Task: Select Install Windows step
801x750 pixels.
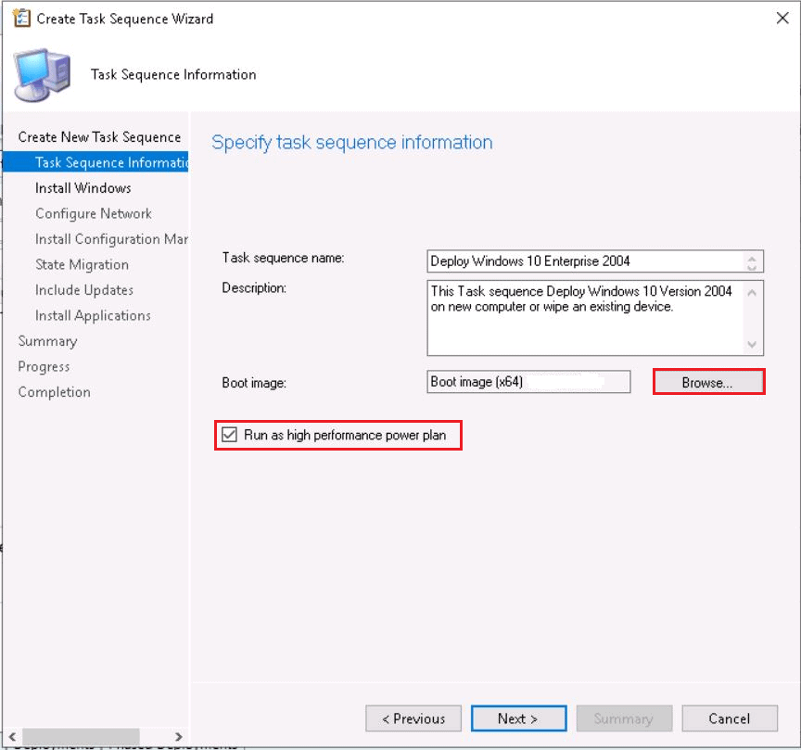Action: (x=83, y=188)
